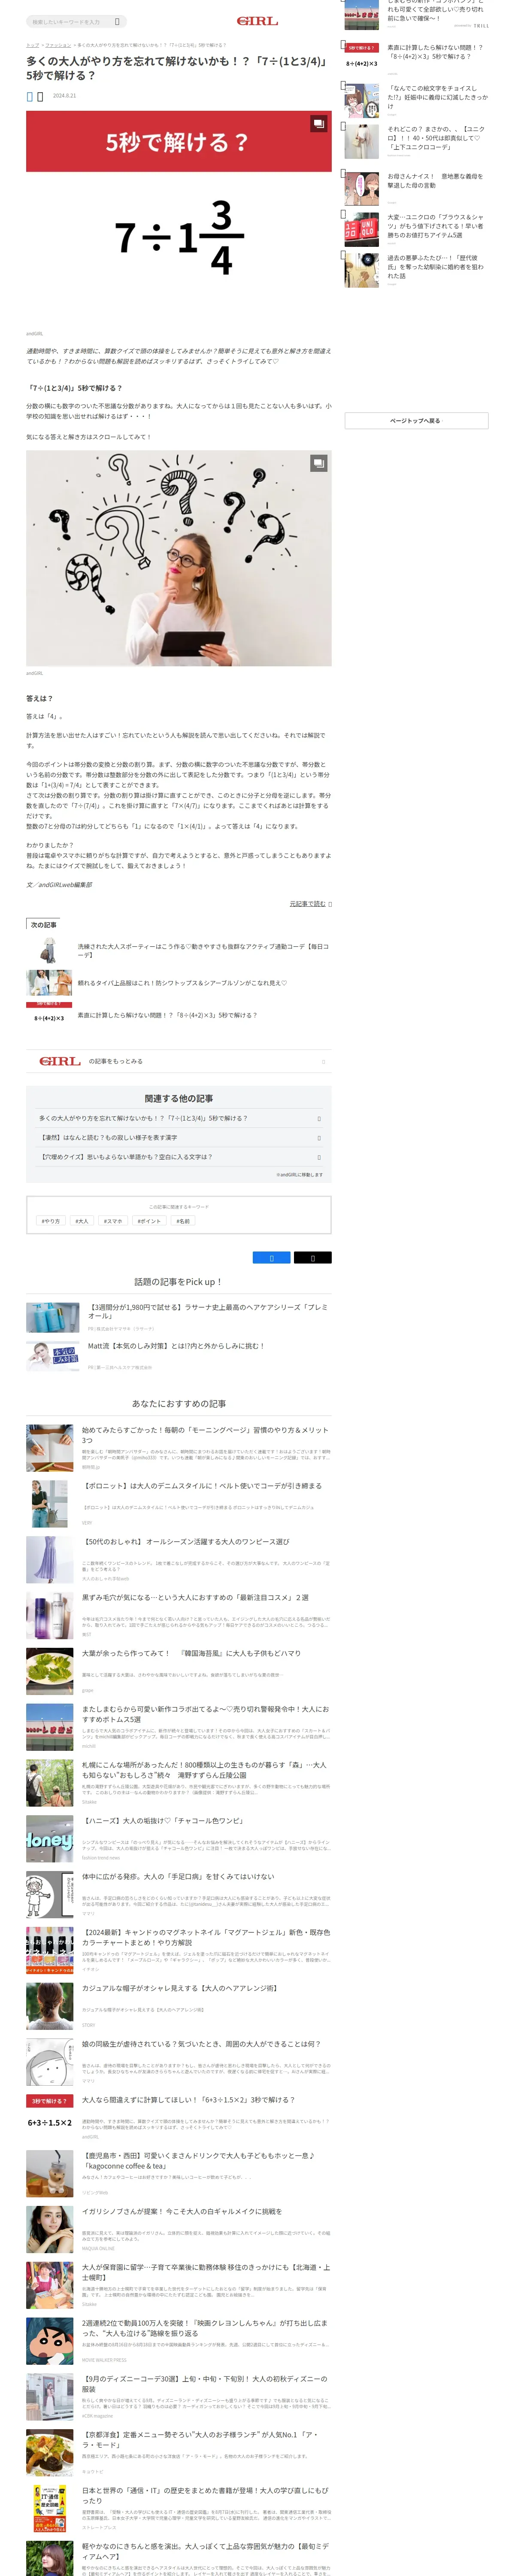Open recommended article 京都洋食 大人のお子様ランチ
The width and height of the screenshot is (515, 2576).
point(201,2440)
